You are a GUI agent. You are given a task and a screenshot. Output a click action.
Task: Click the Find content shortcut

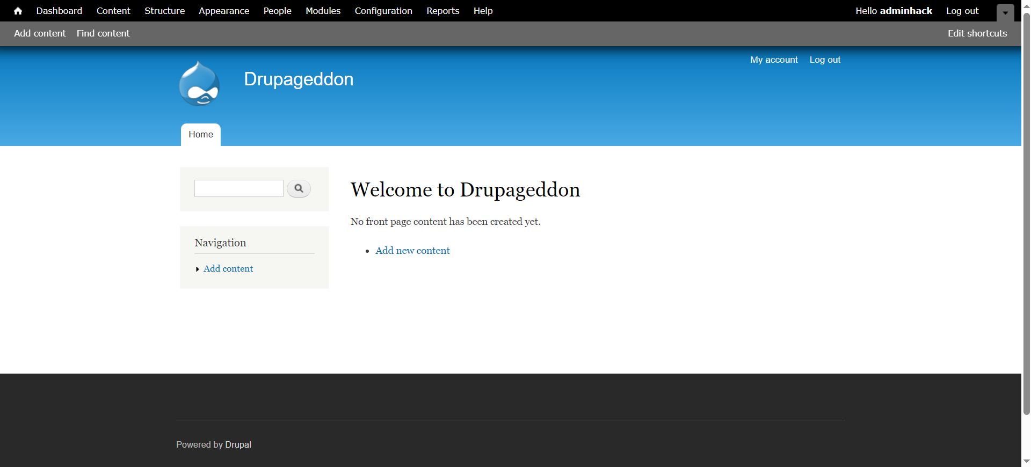103,33
